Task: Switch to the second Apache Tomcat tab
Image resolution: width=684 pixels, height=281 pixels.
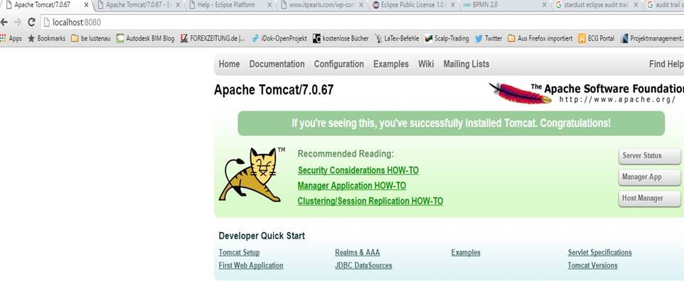Action: pyautogui.click(x=138, y=5)
